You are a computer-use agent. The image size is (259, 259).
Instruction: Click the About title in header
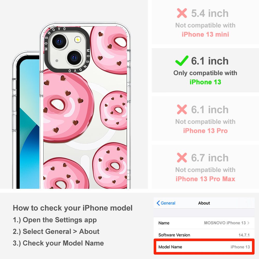point(204,203)
